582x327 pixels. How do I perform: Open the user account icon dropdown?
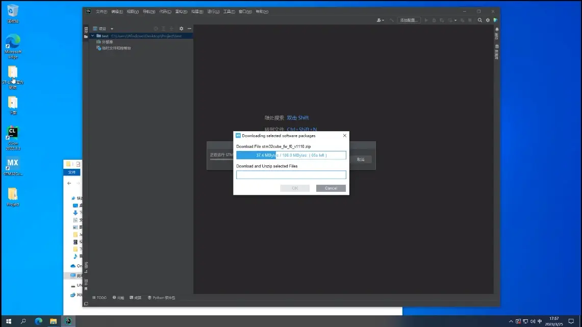point(380,20)
